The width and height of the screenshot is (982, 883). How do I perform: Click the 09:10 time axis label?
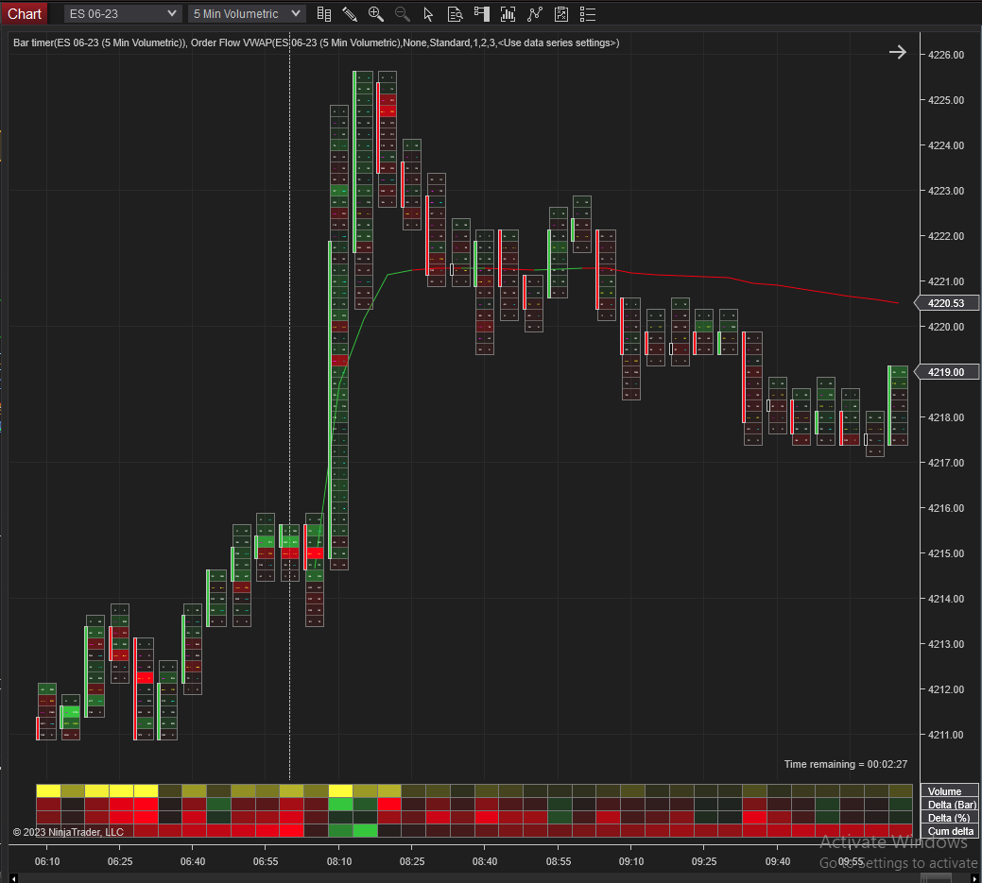pyautogui.click(x=631, y=861)
